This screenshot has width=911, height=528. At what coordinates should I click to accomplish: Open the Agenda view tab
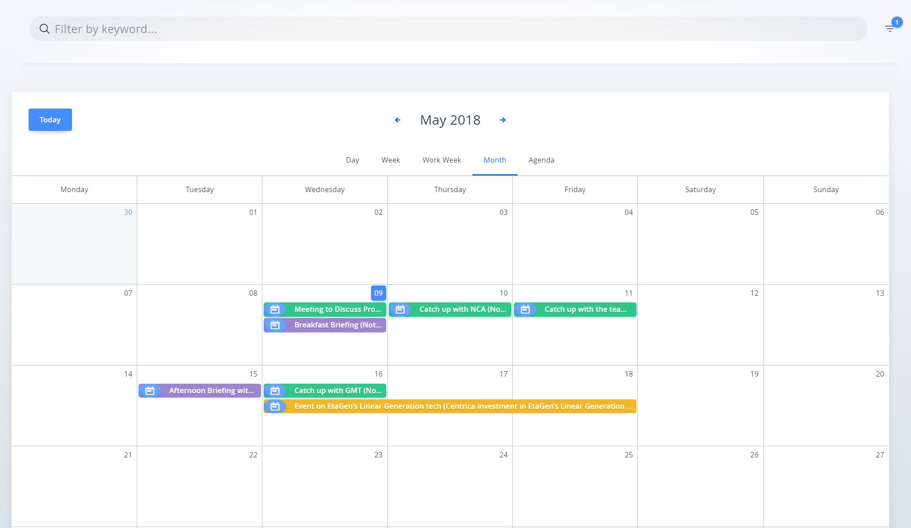[541, 160]
